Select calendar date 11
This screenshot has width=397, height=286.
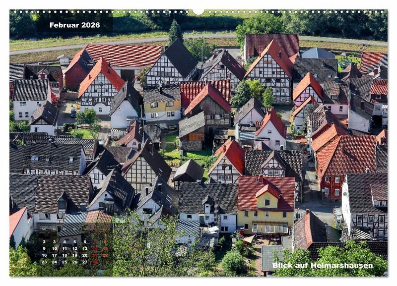[x=65, y=248]
